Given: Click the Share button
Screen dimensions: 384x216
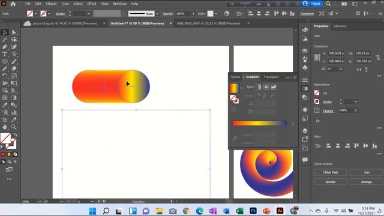Looking at the screenshot, I should 312,4.
